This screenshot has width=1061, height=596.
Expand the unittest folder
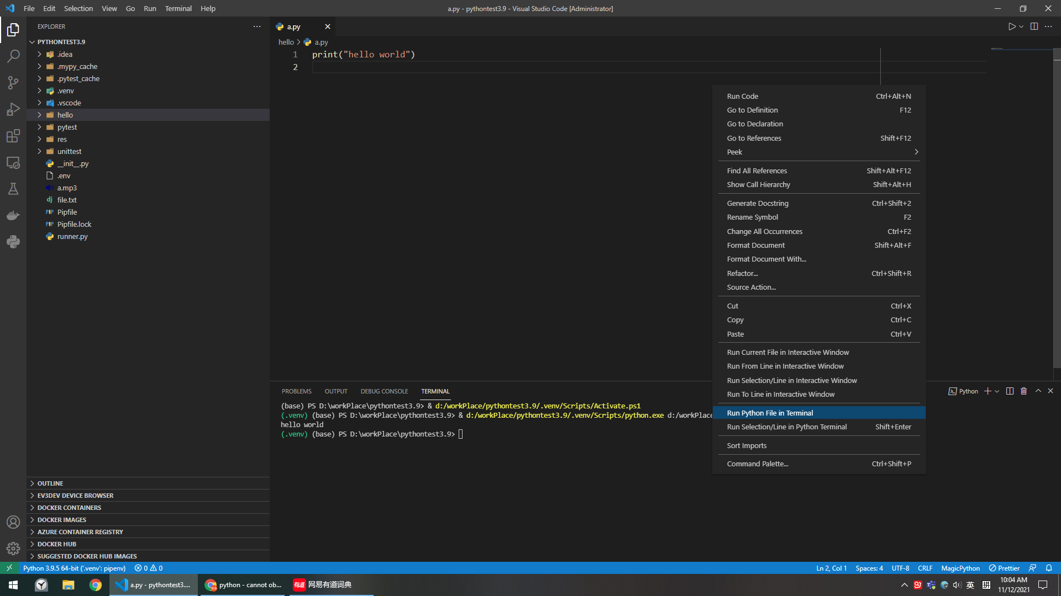click(x=40, y=151)
